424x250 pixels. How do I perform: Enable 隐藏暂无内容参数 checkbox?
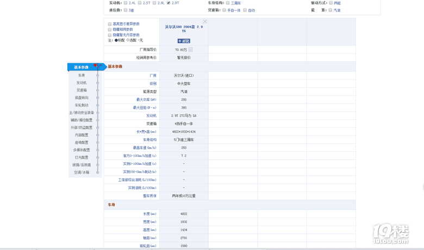point(110,35)
